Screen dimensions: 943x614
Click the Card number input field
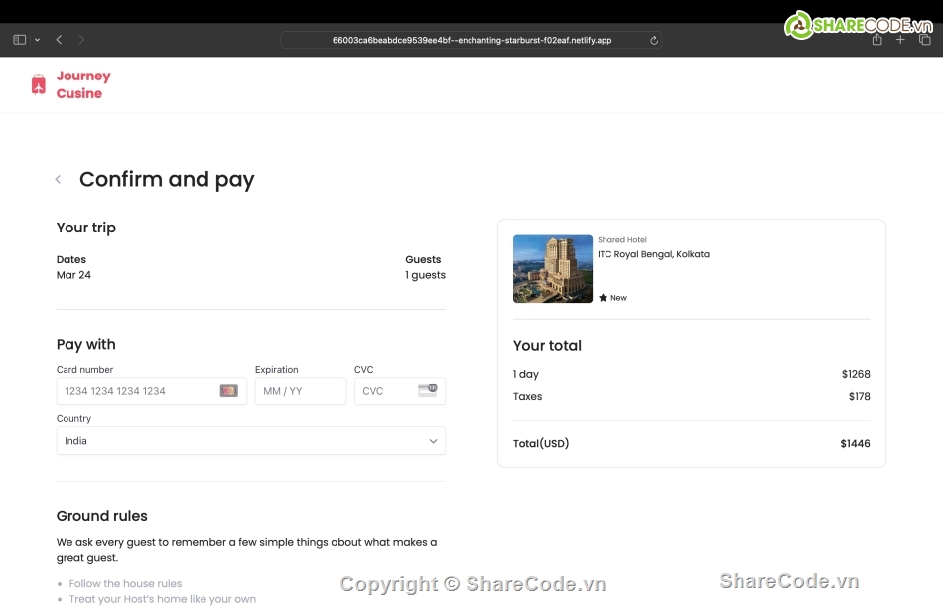pos(139,391)
